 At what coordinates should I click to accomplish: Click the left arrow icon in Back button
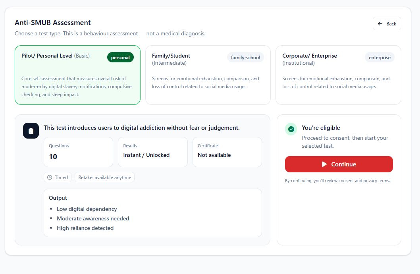coord(380,23)
